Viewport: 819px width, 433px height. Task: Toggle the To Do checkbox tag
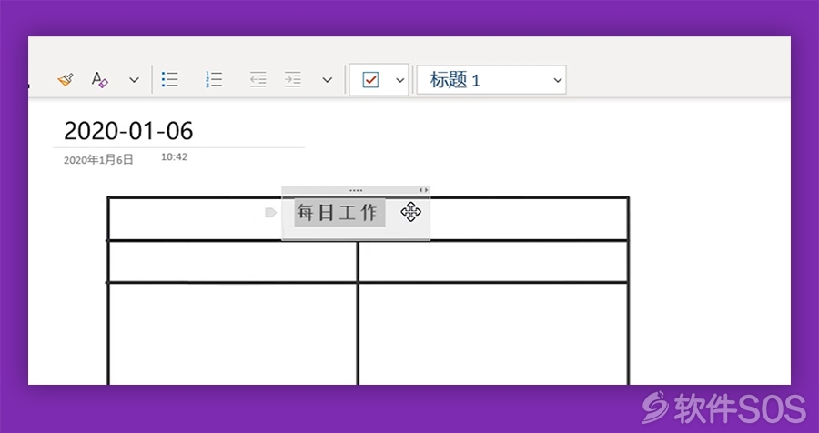pyautogui.click(x=370, y=80)
